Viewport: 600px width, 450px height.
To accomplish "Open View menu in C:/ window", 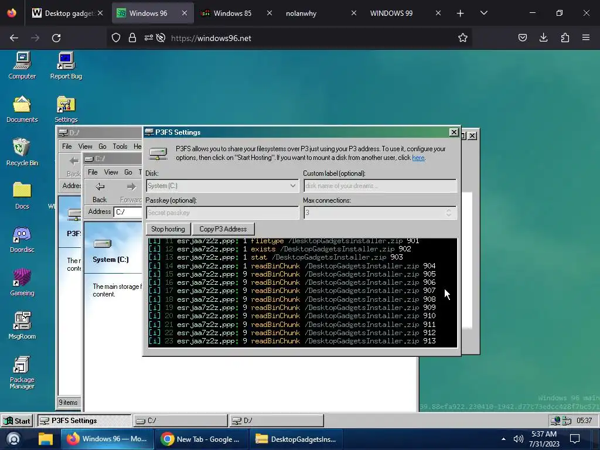I will [x=111, y=172].
